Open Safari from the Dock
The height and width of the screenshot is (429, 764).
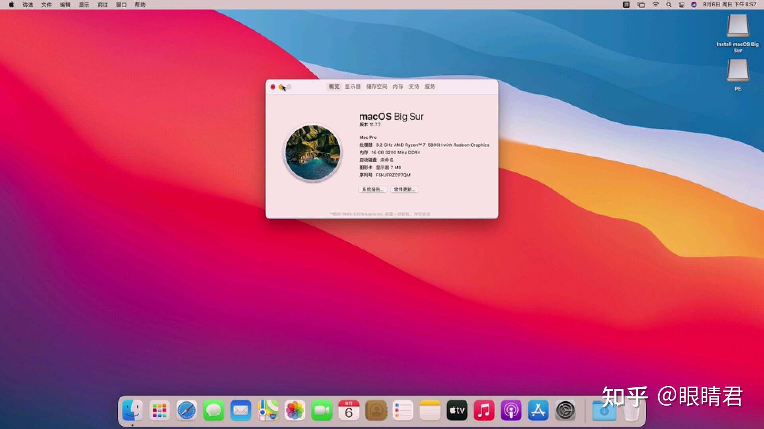[187, 410]
